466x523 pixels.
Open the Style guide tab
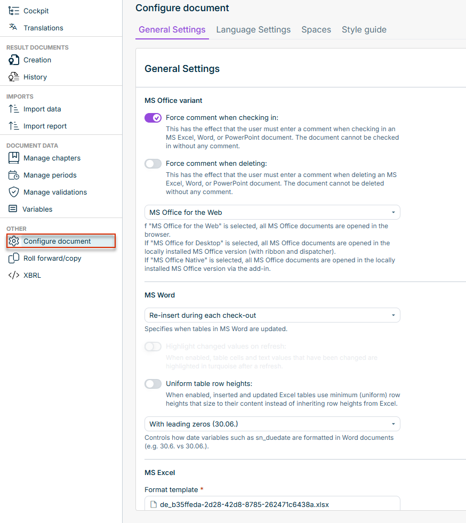pos(364,30)
